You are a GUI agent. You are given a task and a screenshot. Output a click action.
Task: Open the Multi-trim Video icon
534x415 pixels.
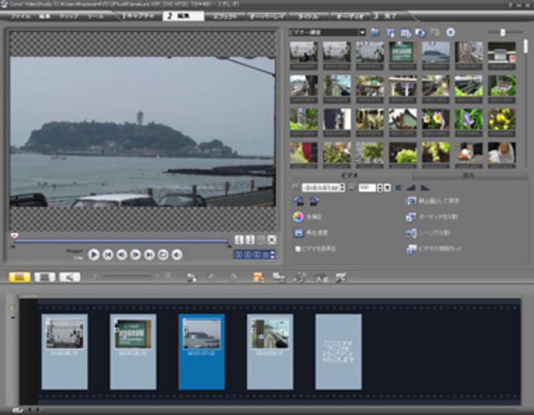pos(411,249)
